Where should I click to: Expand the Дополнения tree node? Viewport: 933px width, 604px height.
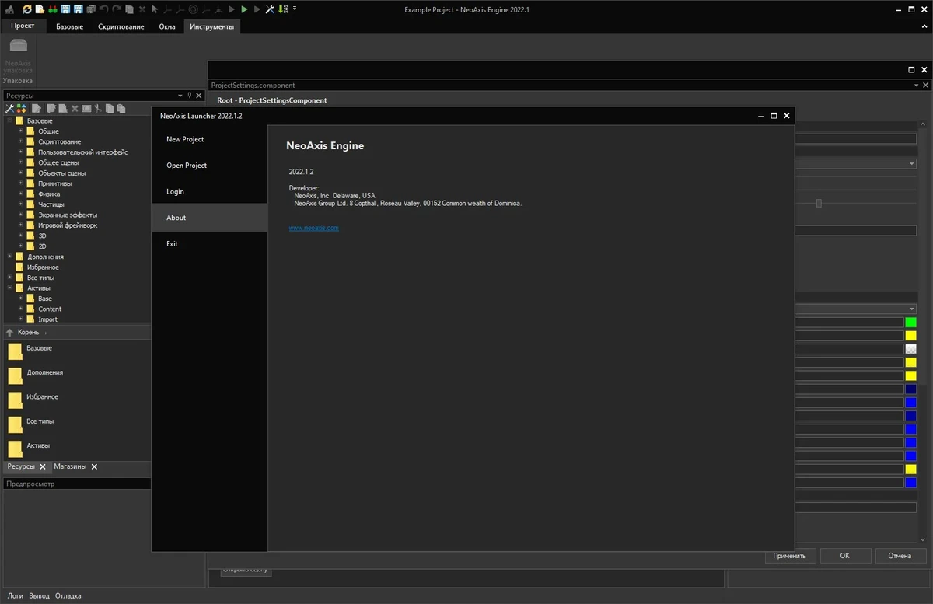[9, 257]
